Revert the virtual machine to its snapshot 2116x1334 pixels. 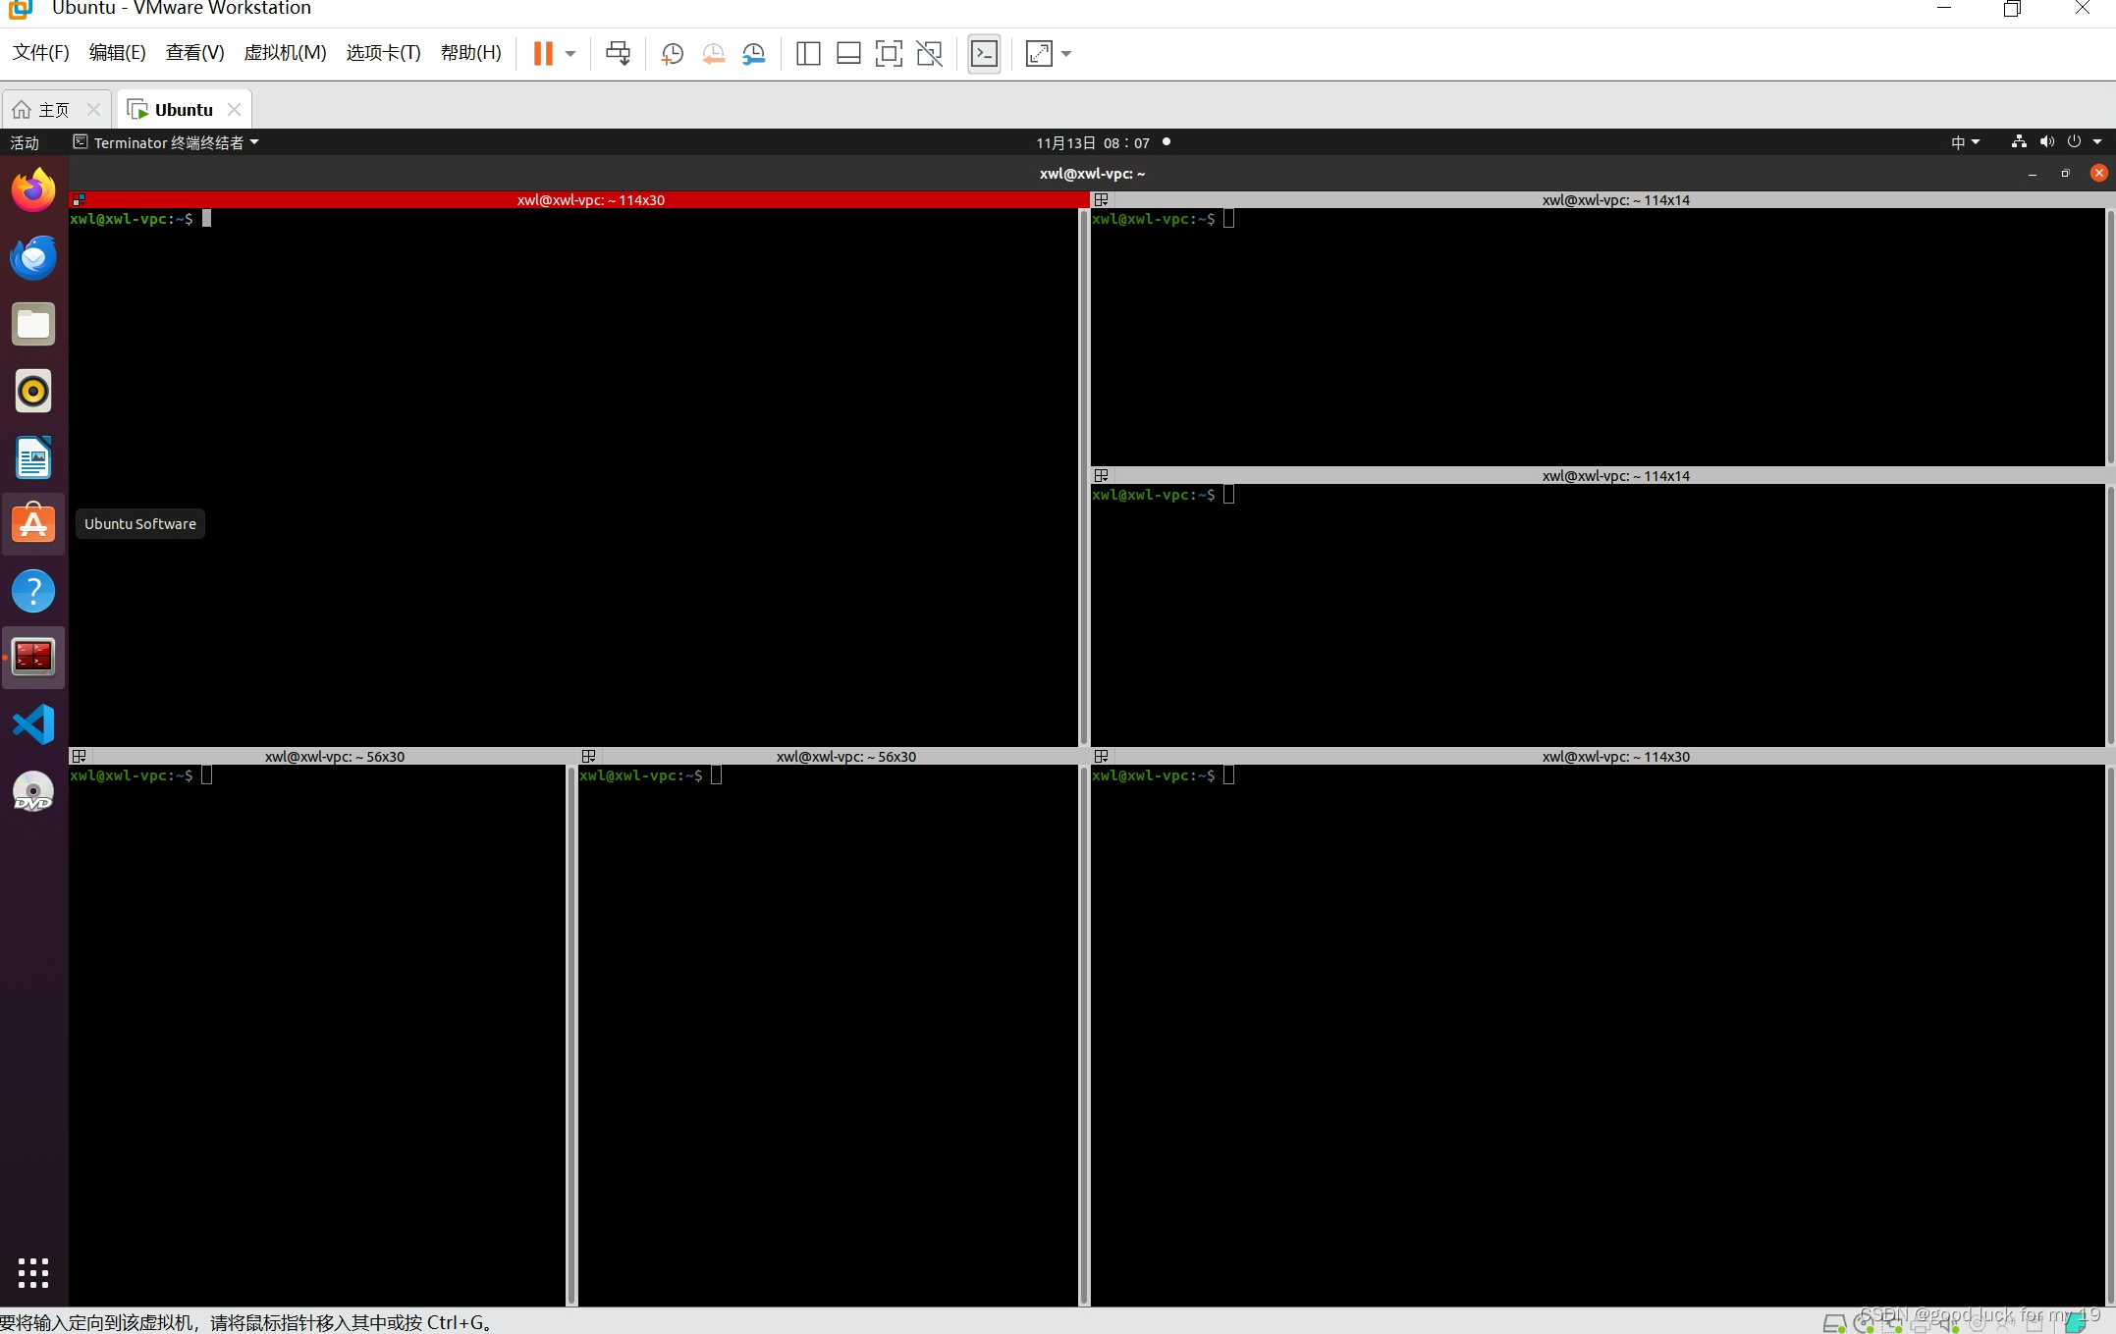click(x=713, y=53)
